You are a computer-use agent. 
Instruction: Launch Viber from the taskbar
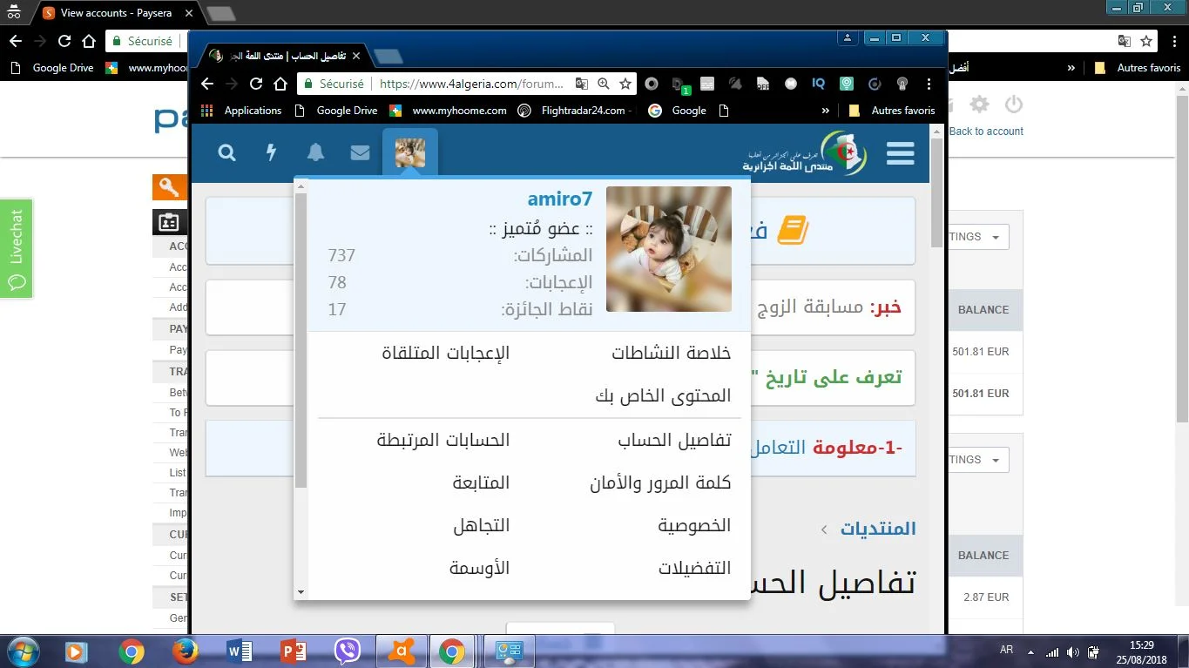click(x=348, y=651)
